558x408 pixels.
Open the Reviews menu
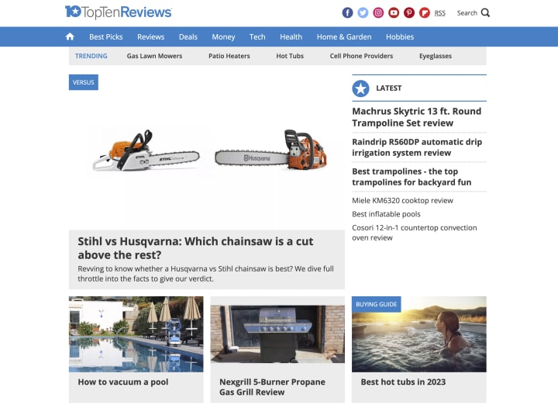tap(151, 37)
